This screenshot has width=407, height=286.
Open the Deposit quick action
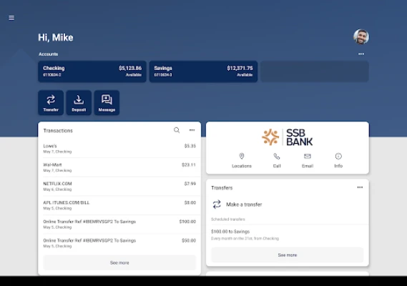(79, 102)
